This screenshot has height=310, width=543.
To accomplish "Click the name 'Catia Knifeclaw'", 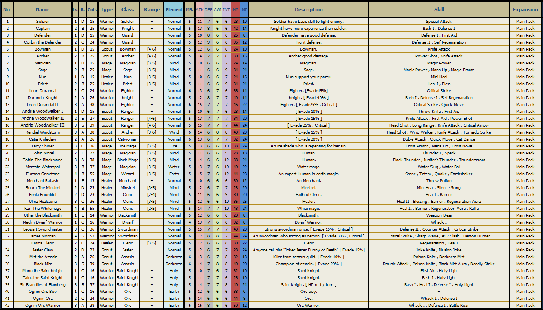I will tap(42, 139).
